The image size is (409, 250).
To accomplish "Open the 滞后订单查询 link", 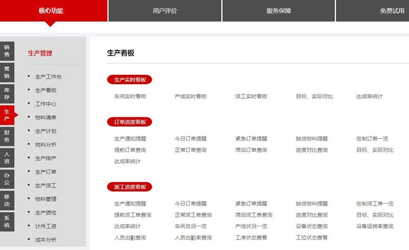I will (251, 150).
